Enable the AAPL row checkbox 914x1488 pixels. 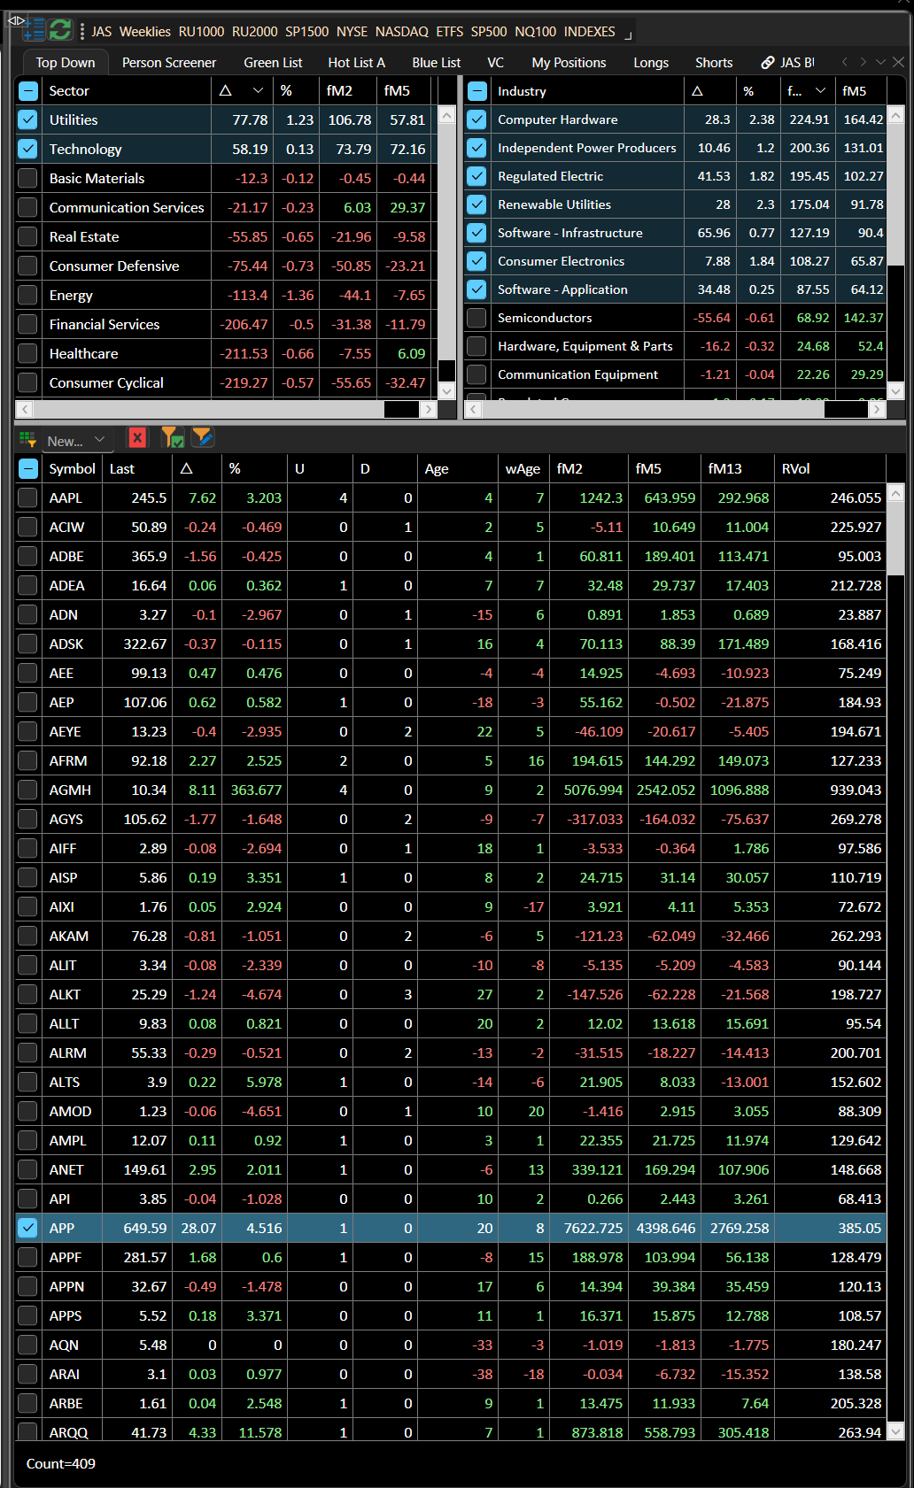[x=28, y=497]
